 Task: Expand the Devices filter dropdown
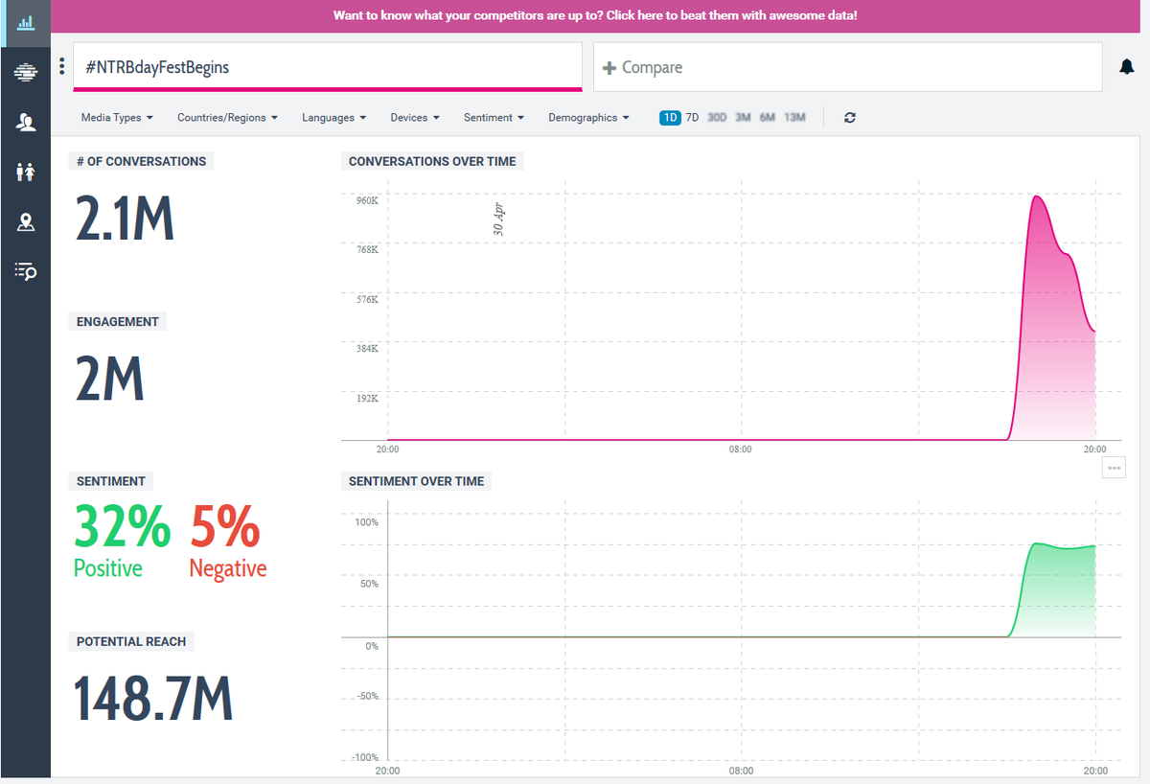click(415, 118)
